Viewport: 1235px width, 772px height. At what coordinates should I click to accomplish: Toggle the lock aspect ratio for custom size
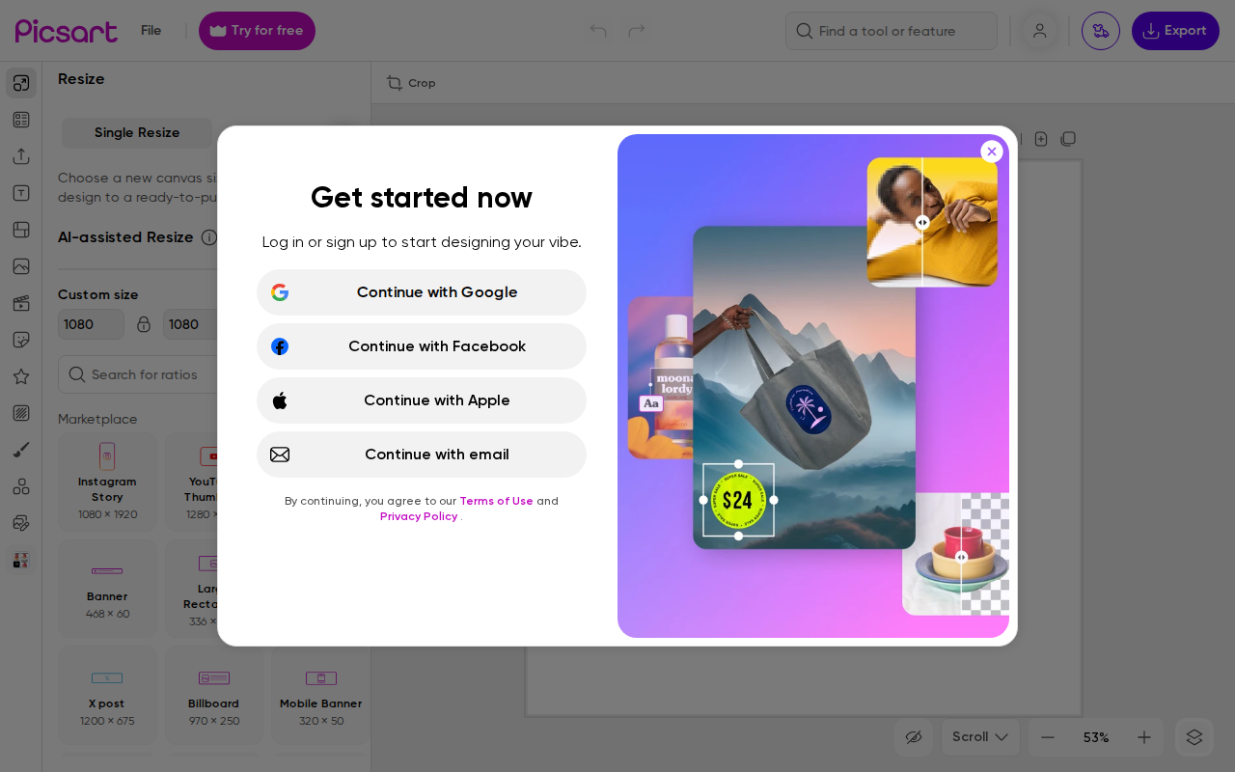coord(143,324)
